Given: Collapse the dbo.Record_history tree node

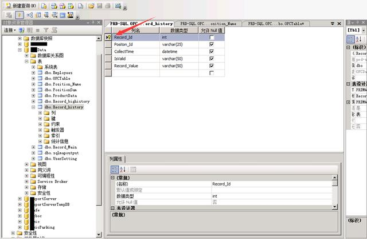Looking at the screenshot, I should [x=33, y=107].
